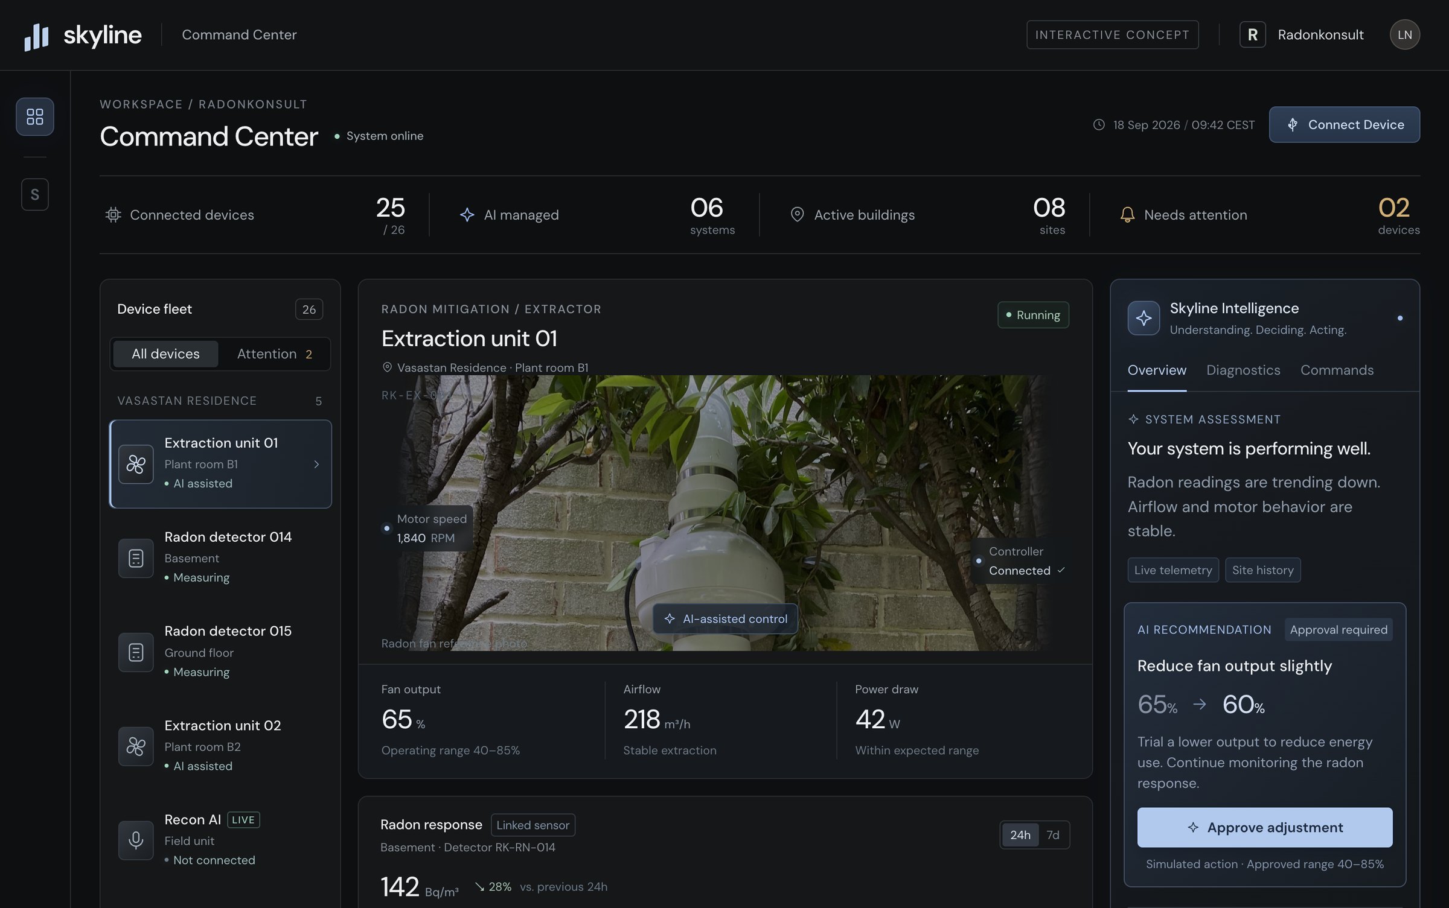Click the Running status badge
The image size is (1449, 908).
1033,316
